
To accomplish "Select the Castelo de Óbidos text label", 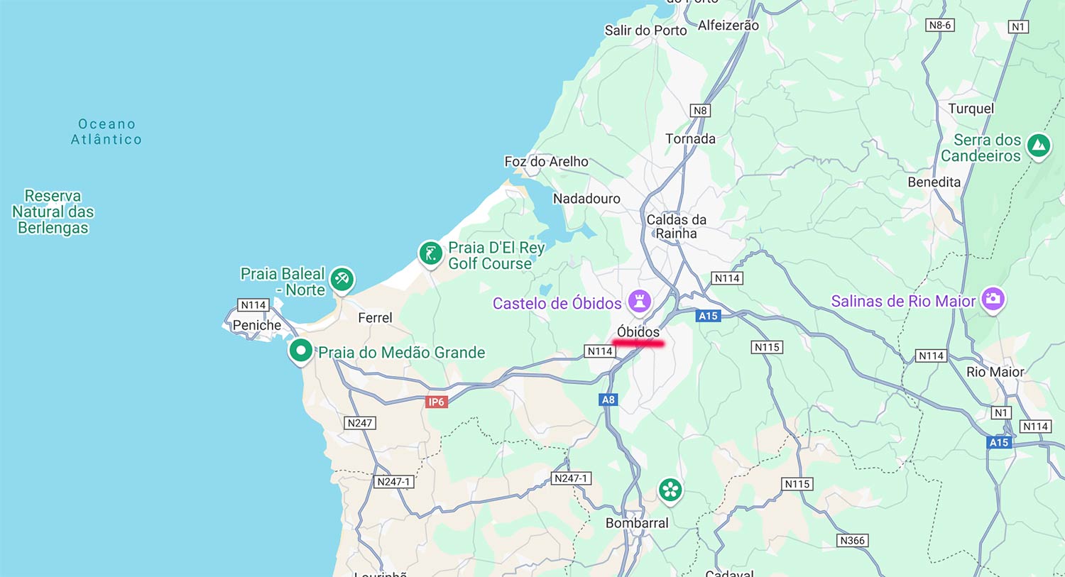I will [x=557, y=304].
